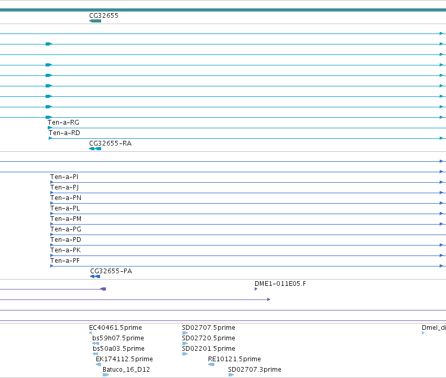446x378 pixels.
Task: Select bs50a03.5prime EST label
Action: pos(118,349)
